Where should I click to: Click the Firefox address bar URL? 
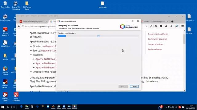pos(40,26)
